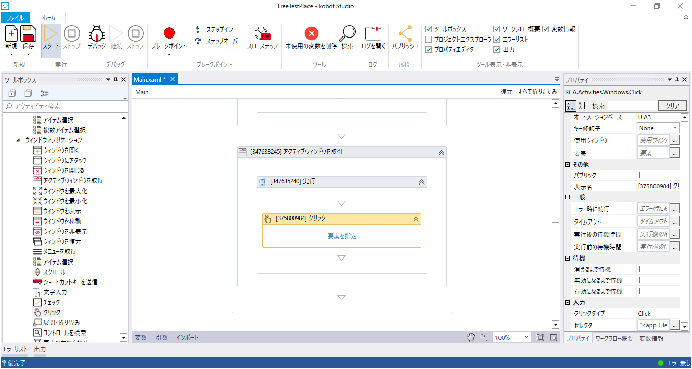Screen dimensions: 692x369
Task: Collapse その他 property category
Action: click(568, 164)
